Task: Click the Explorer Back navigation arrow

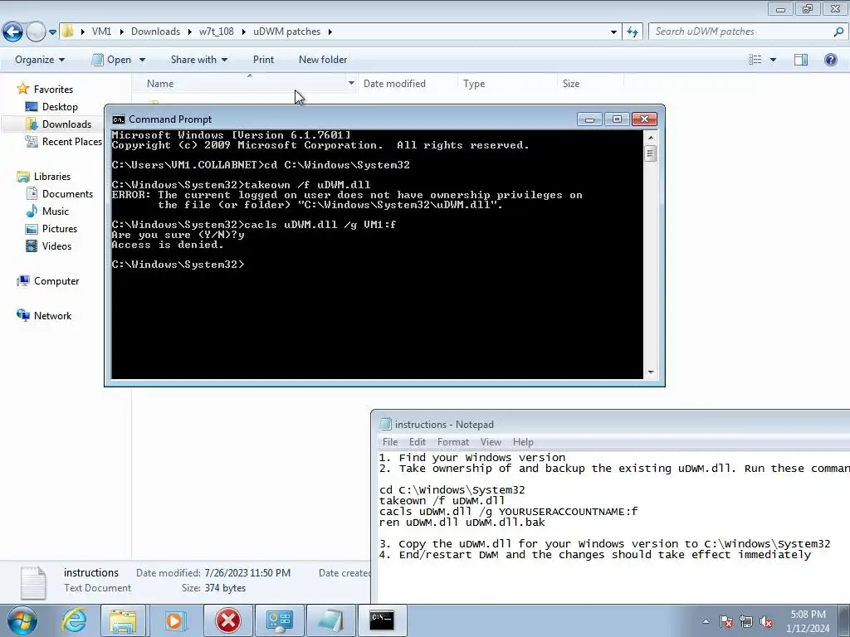Action: coord(12,32)
